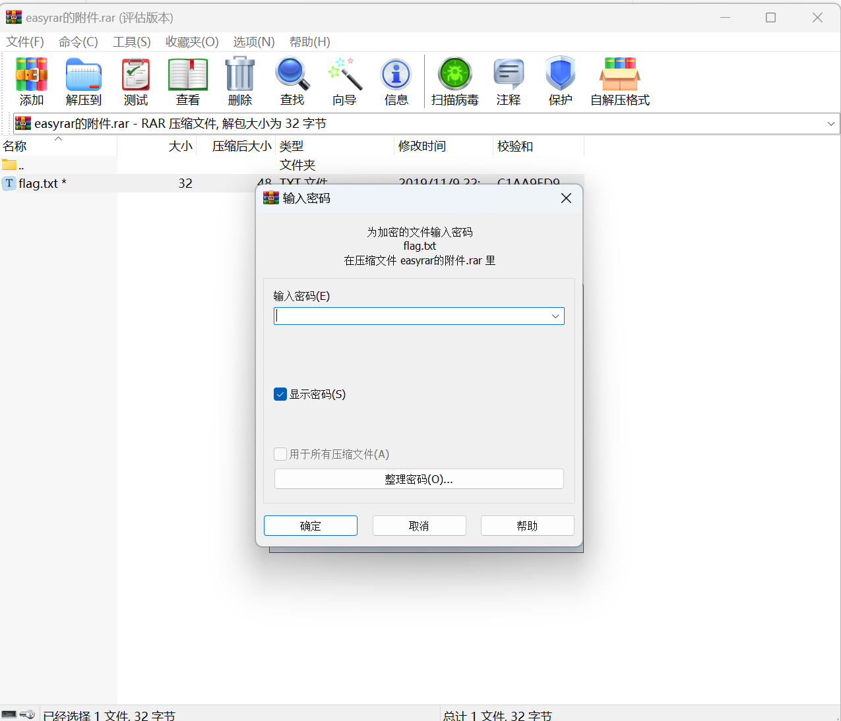
Task: Maximize the WinRAR window
Action: [770, 18]
